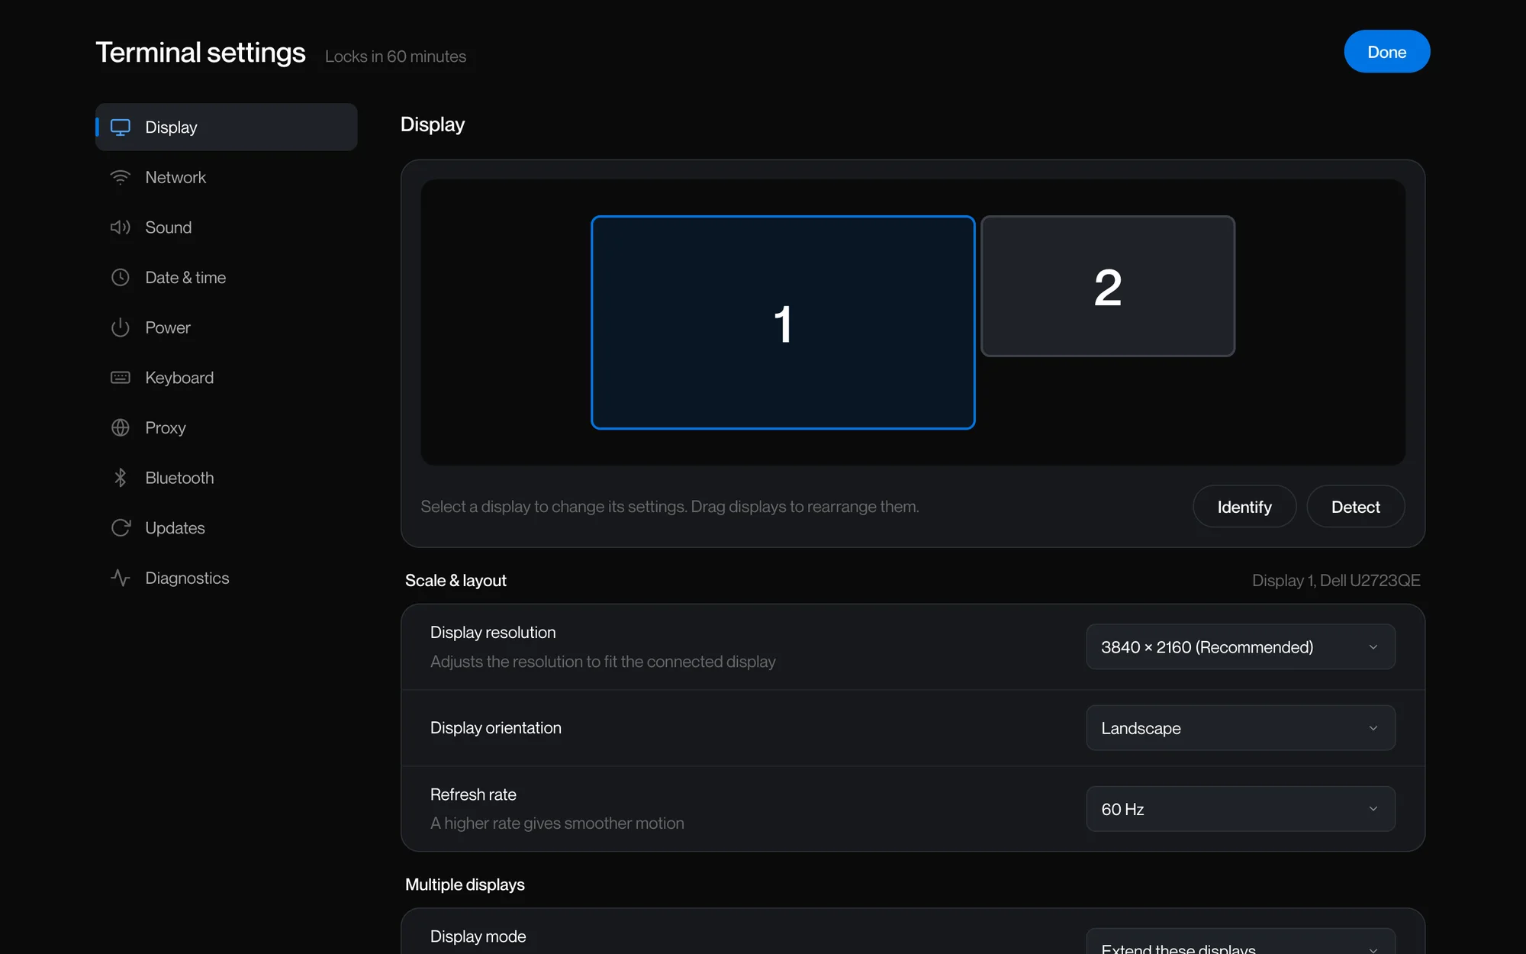Screen dimensions: 1526x954
Task: Open the Date & time clock icon
Action: 120,278
